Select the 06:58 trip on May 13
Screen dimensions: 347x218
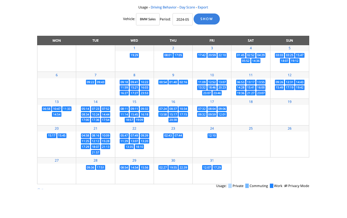[47, 109]
